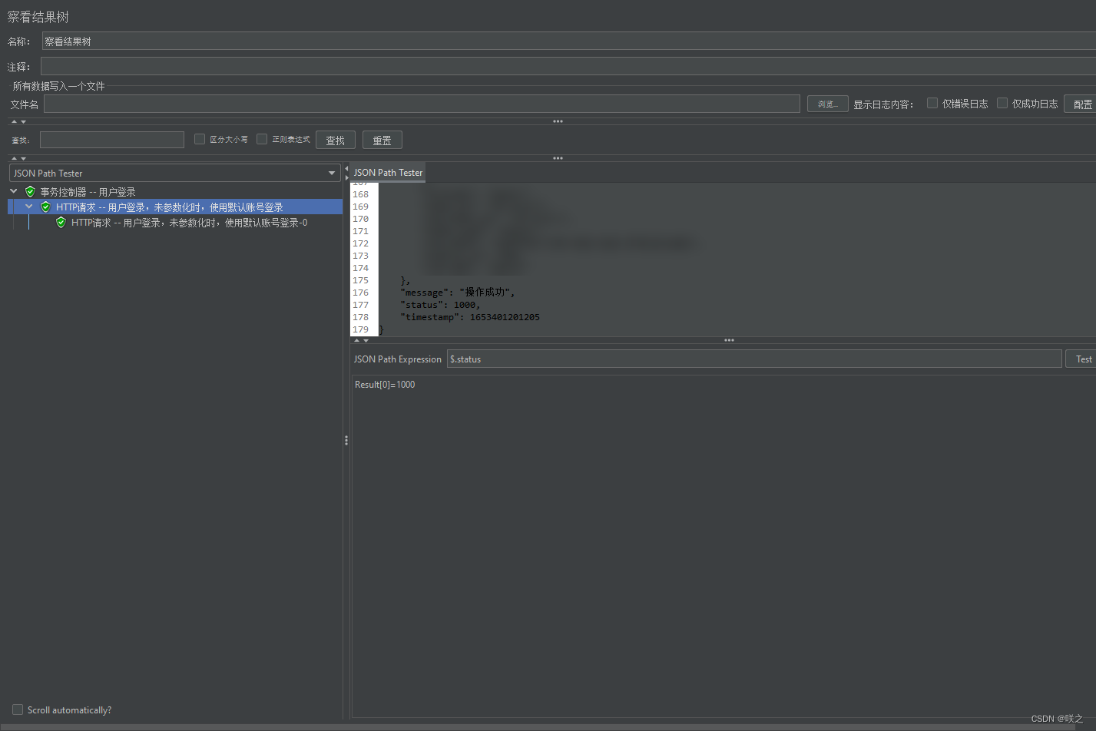Click the vertical splitter handle between panes

pos(346,440)
